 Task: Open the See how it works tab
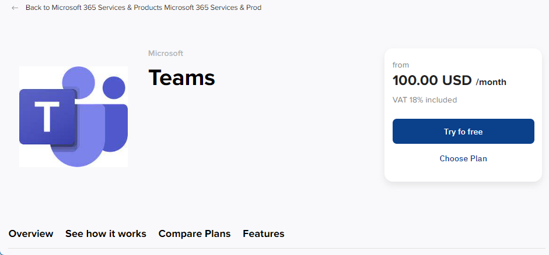point(106,233)
